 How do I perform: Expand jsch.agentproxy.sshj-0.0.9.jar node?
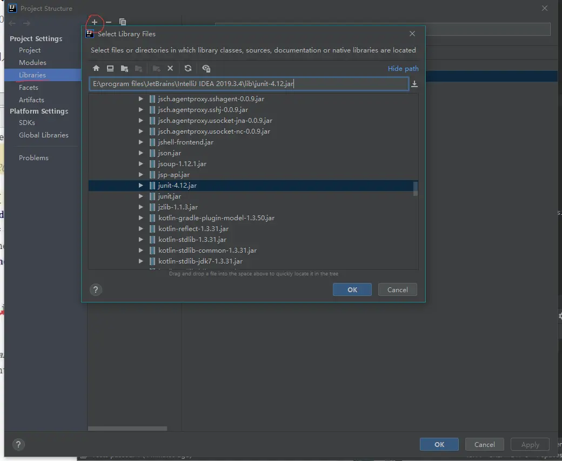[x=141, y=109]
